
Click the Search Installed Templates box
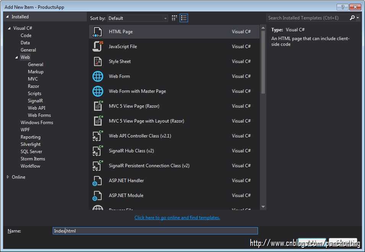(307, 18)
